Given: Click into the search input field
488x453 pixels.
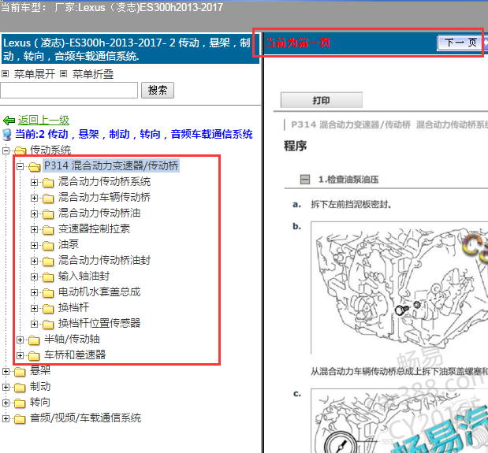Looking at the screenshot, I should pyautogui.click(x=69, y=90).
